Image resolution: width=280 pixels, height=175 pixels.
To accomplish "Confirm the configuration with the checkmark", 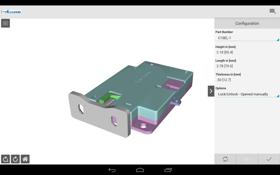I will (x=269, y=159).
